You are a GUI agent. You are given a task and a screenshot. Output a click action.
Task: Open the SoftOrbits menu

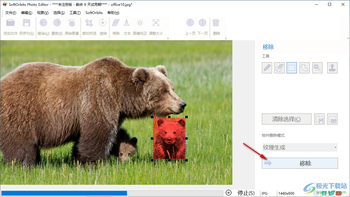pyautogui.click(x=94, y=13)
